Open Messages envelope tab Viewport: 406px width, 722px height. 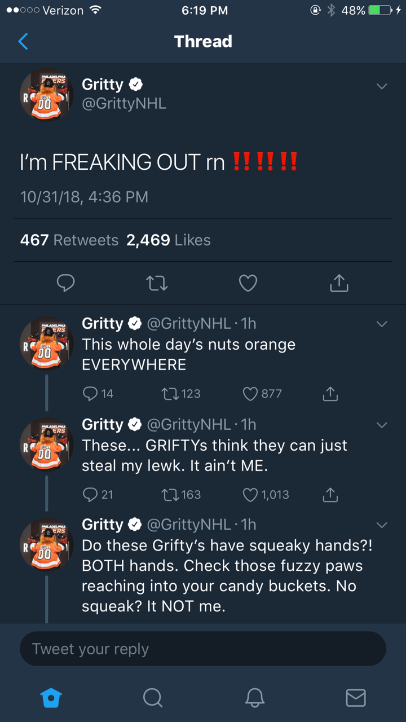coord(355,698)
